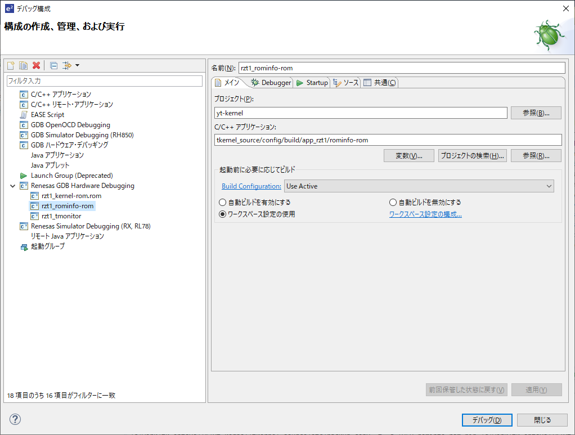Click the C/C++ リモート・アプリケーション icon
575x435 pixels.
[24, 105]
